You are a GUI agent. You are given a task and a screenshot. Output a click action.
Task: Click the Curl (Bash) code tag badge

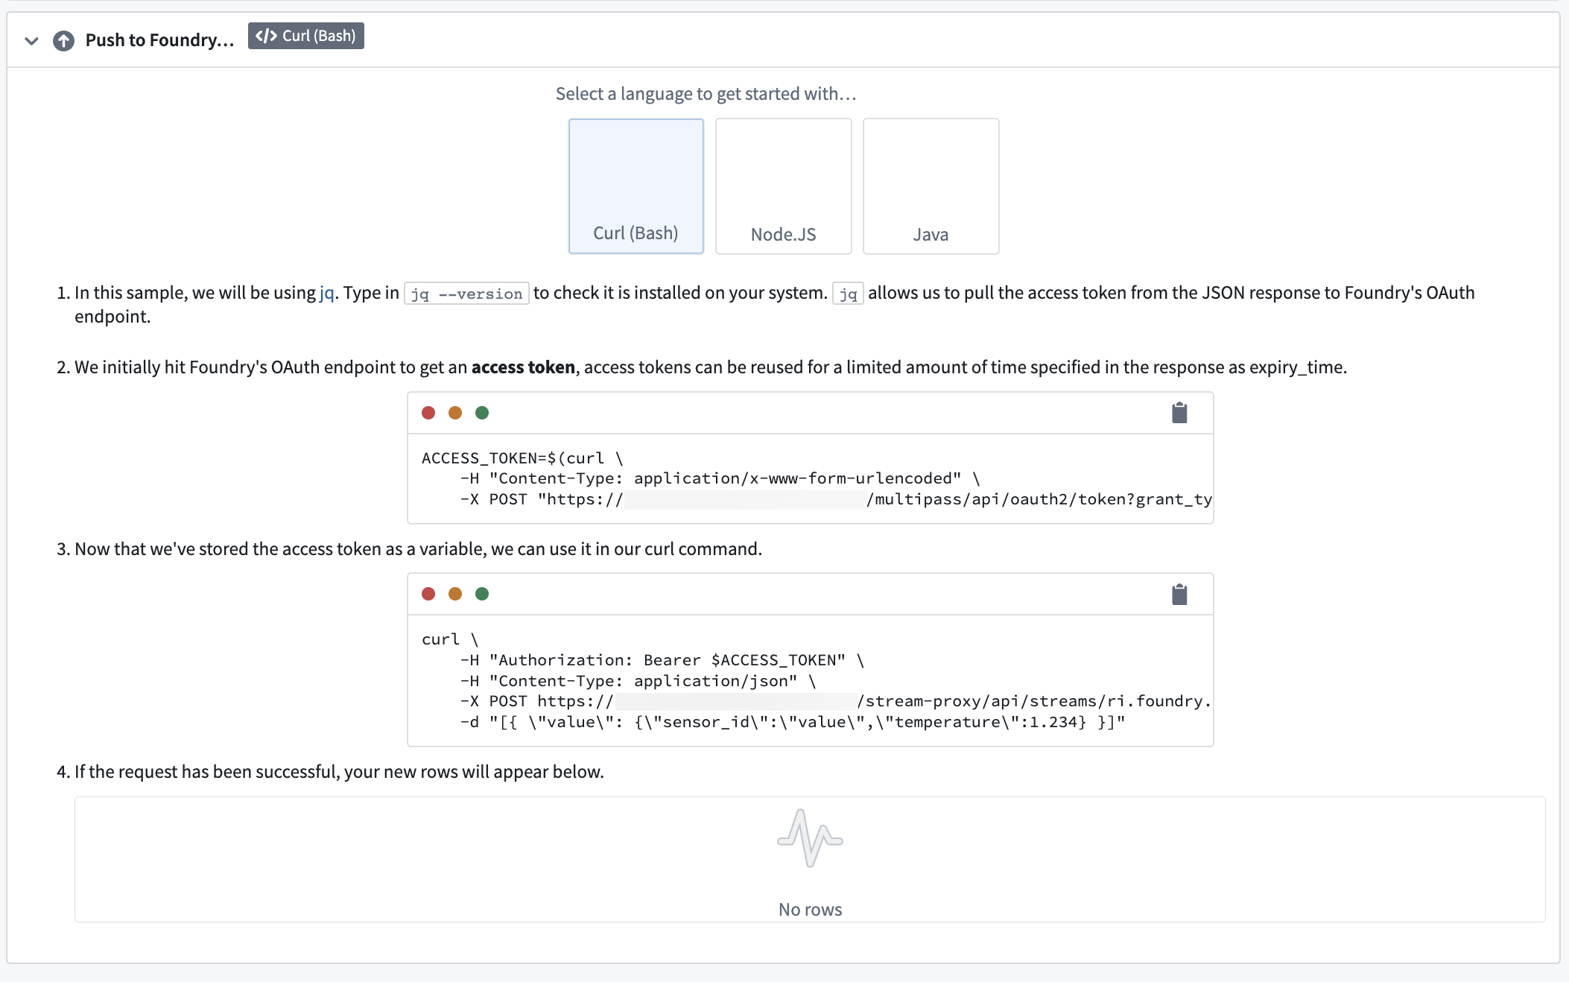click(x=305, y=36)
